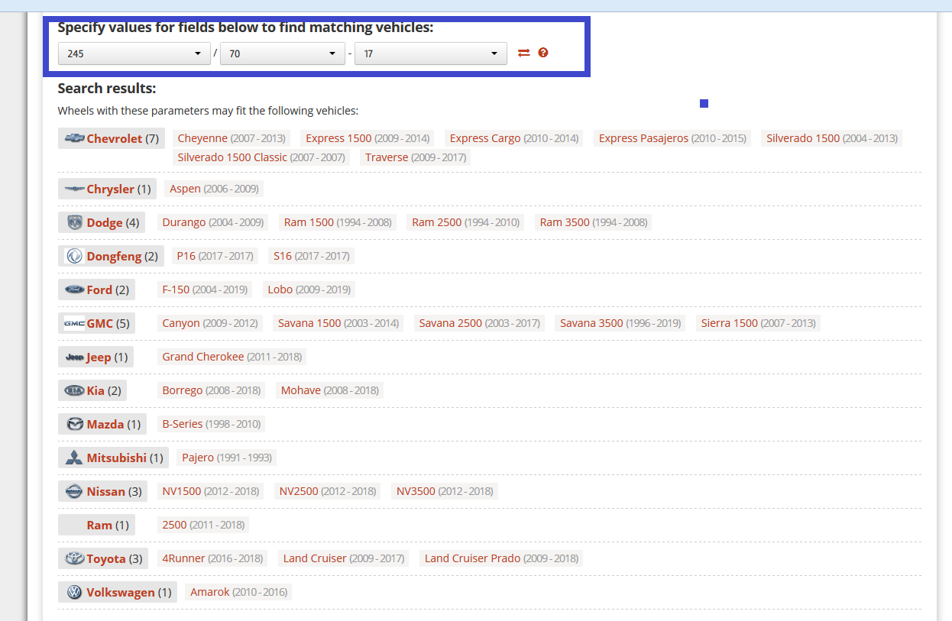
Task: Open the rim diameter dropdown showing 17
Action: (x=431, y=53)
